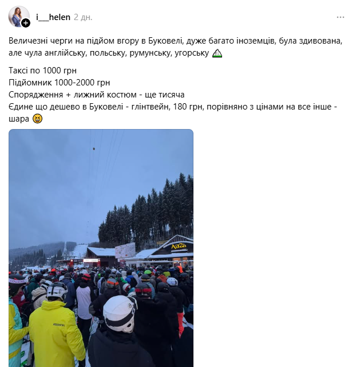Tap the Aston sign in the photo
This screenshot has width=356, height=367.
pyautogui.click(x=179, y=246)
